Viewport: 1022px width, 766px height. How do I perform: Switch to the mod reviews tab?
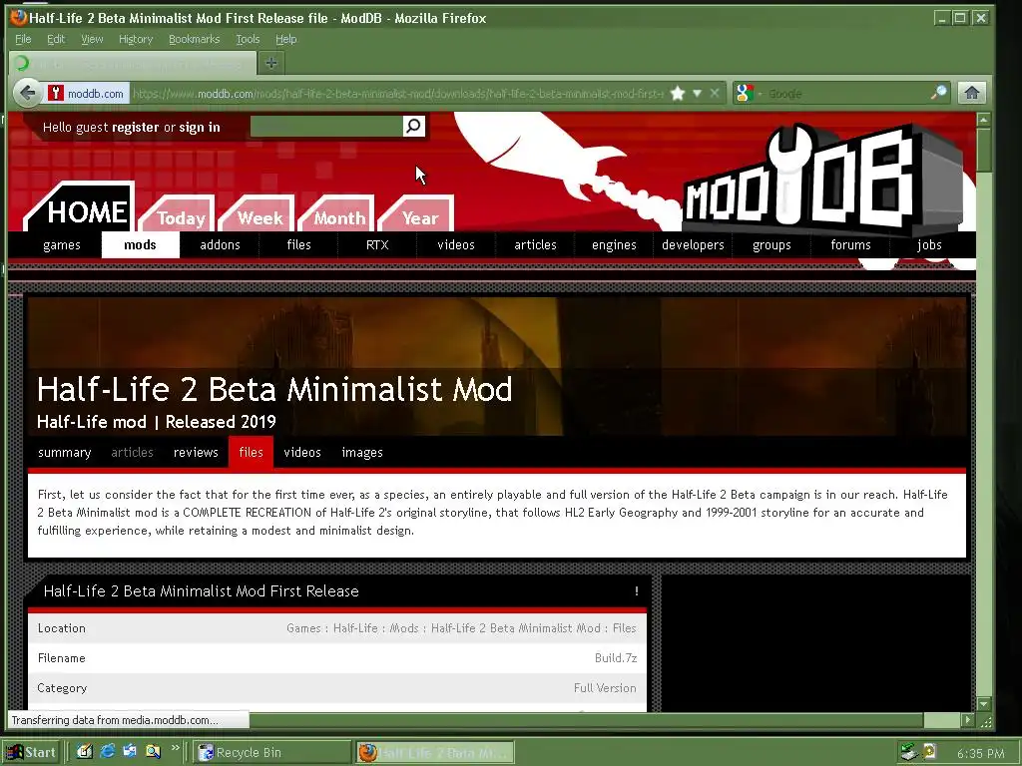point(196,452)
